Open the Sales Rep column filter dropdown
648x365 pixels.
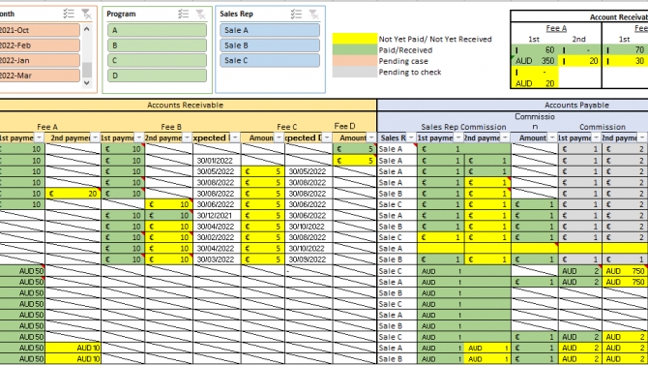[x=411, y=137]
